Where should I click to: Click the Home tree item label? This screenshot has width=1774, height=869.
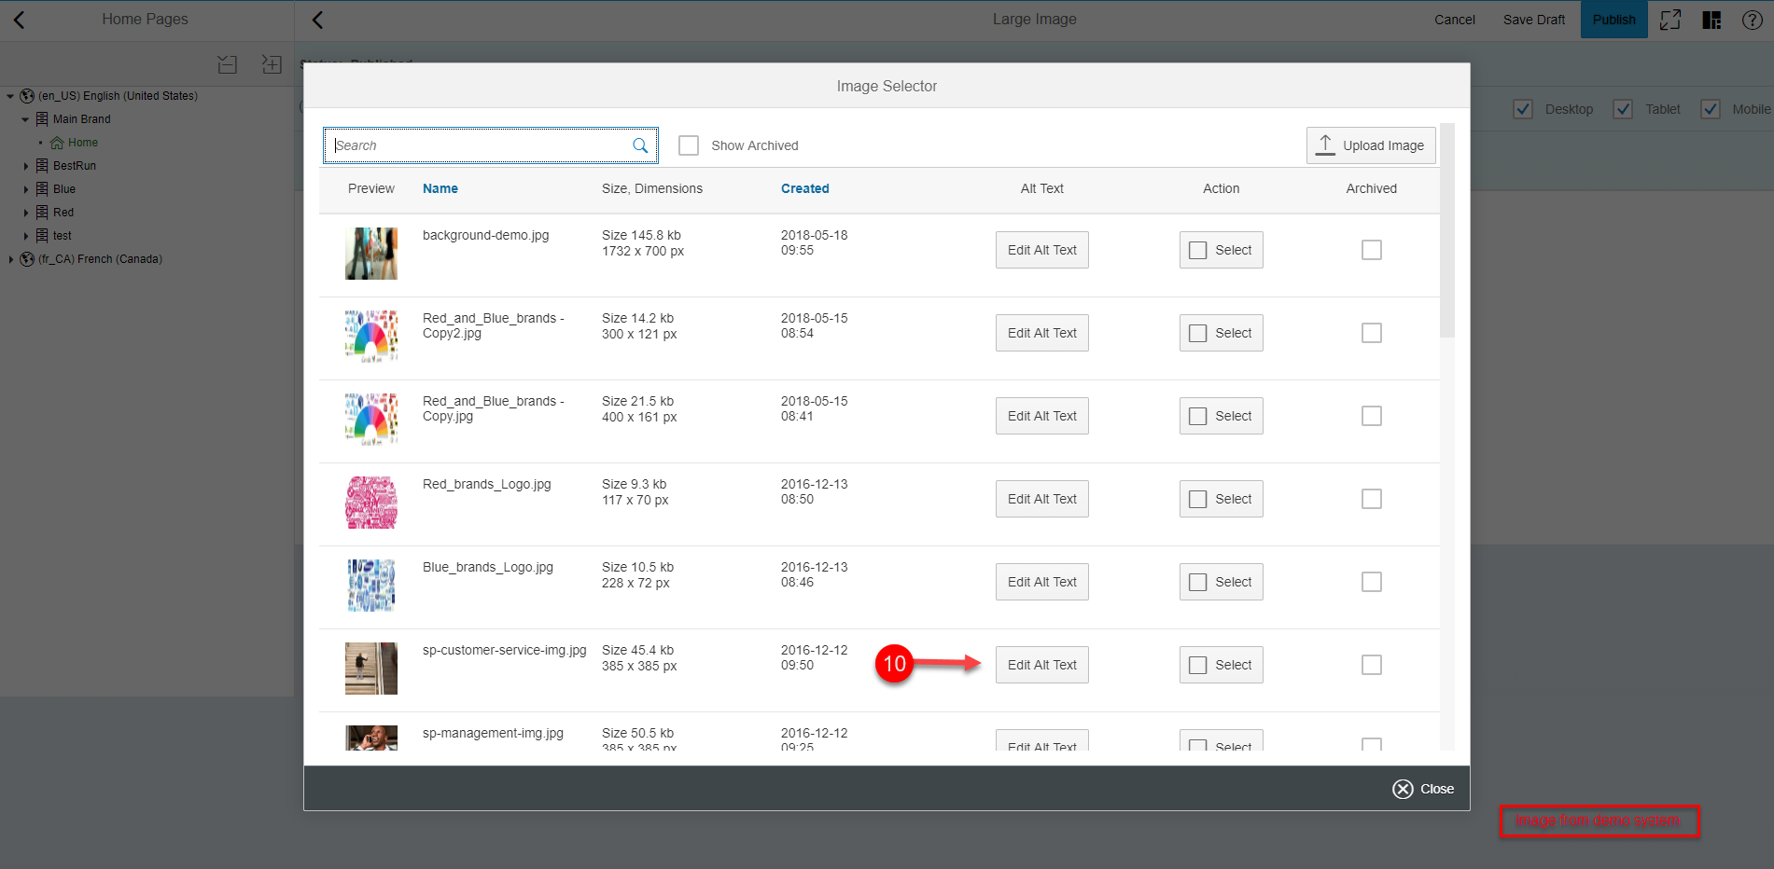coord(83,143)
